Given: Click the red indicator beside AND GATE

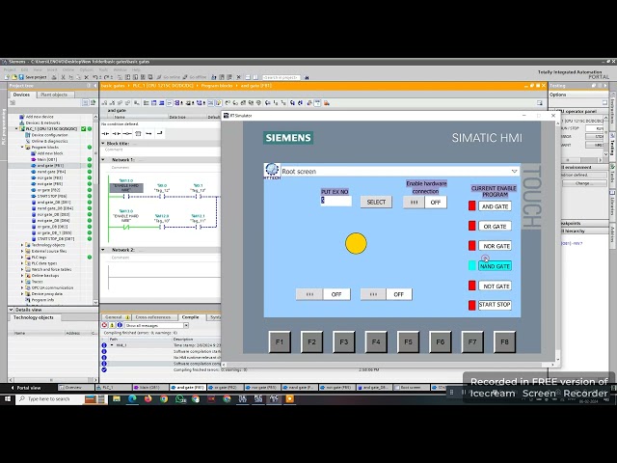Looking at the screenshot, I should (x=471, y=205).
